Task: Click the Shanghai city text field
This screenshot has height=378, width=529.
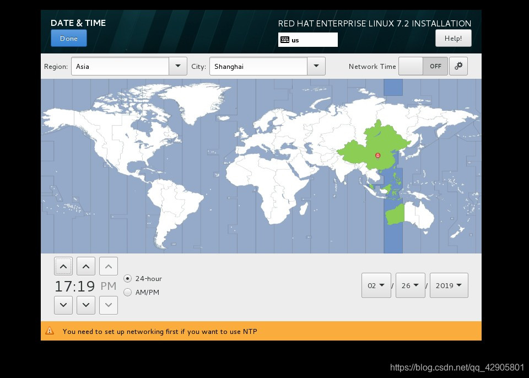Action: click(258, 66)
